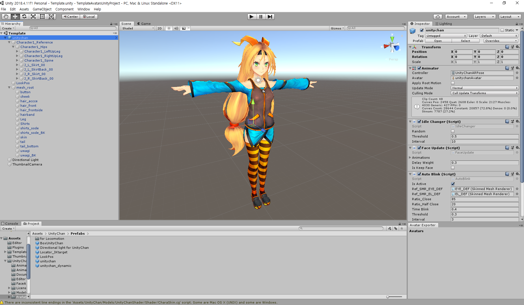Toggle unitychan active checkbox
The image size is (524, 305).
tap(422, 30)
